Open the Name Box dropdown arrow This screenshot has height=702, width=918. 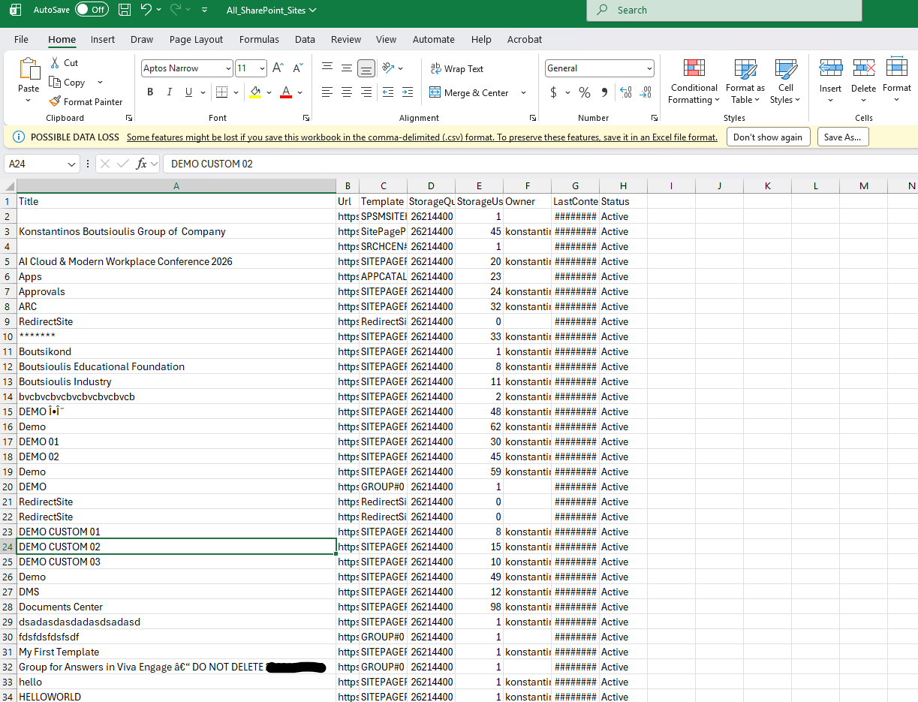tap(72, 164)
